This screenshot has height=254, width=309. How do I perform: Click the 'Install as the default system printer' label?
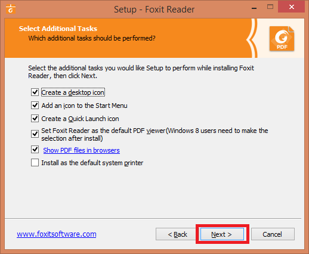[92, 163]
